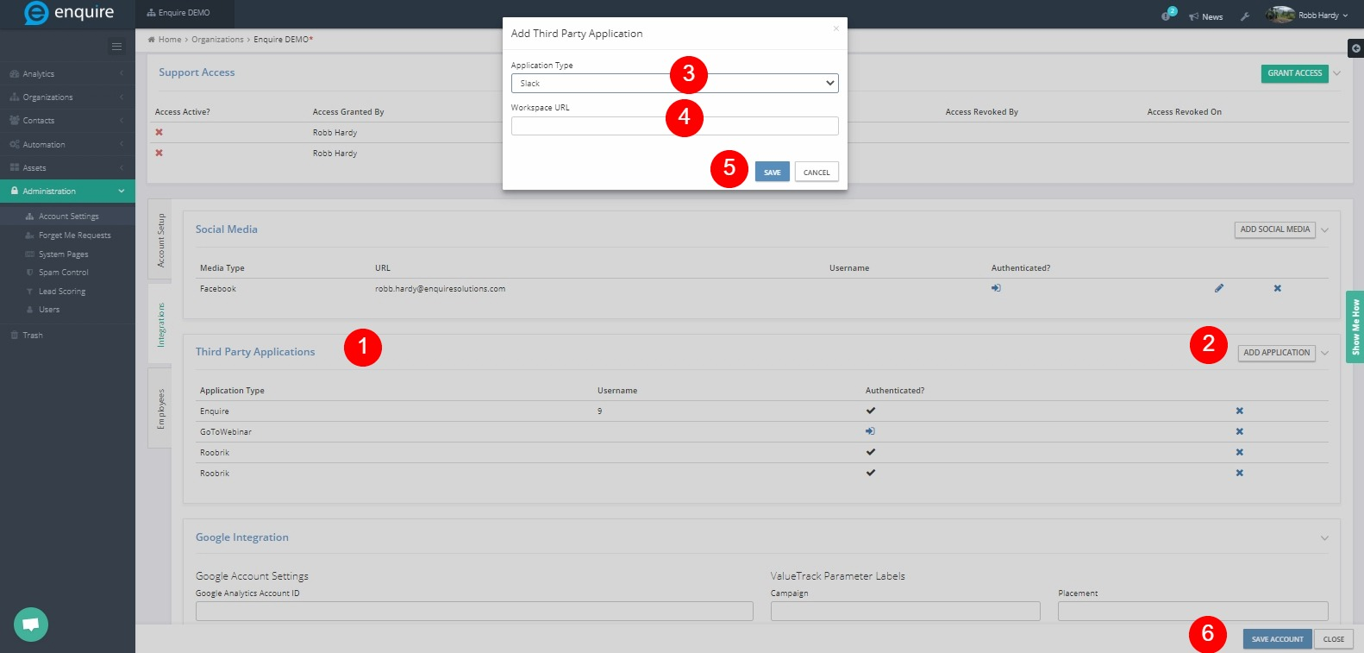The image size is (1364, 653).
Task: Click the Robb Hardy profile avatar
Action: click(1280, 15)
